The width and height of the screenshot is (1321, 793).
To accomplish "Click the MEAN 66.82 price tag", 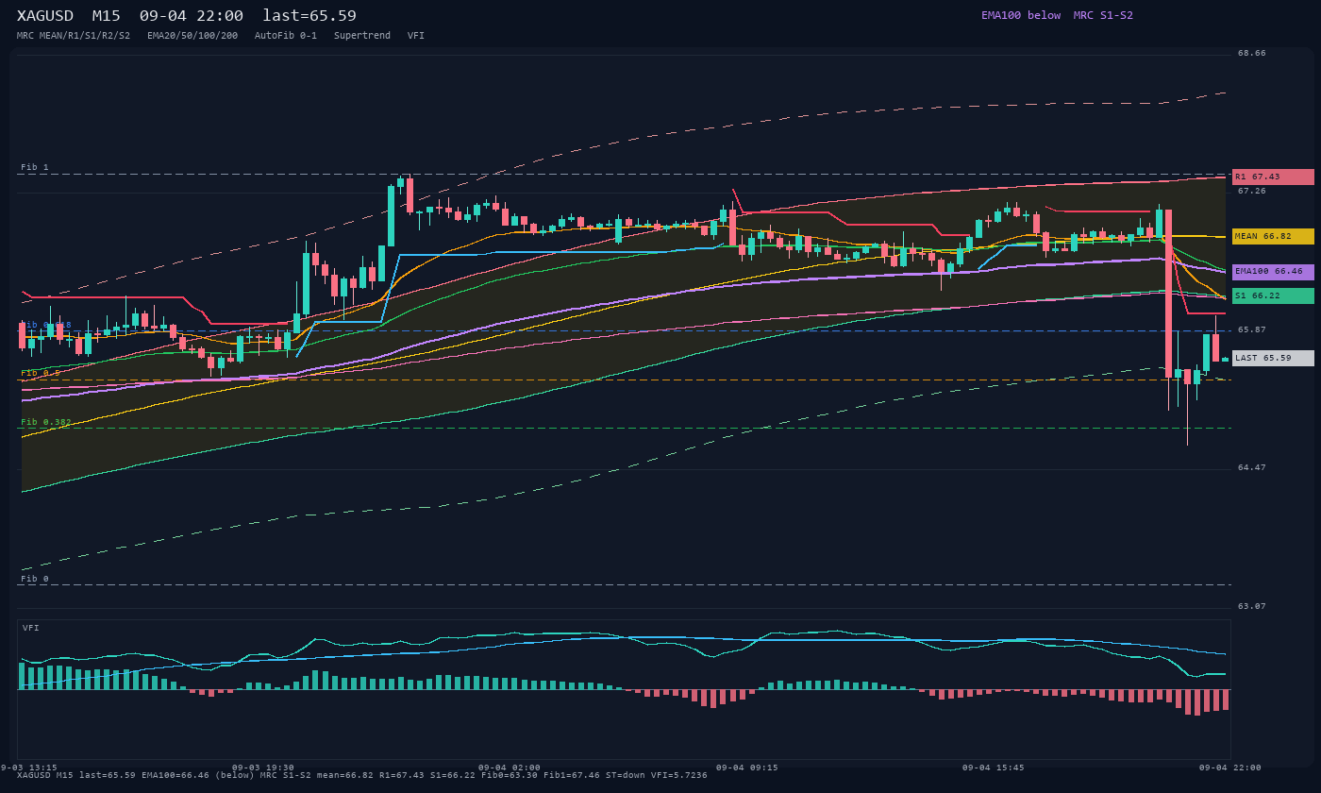I will [1273, 236].
